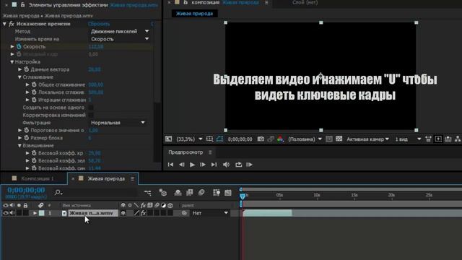Click the current time 0;00;00;00 in timeline

26,190
